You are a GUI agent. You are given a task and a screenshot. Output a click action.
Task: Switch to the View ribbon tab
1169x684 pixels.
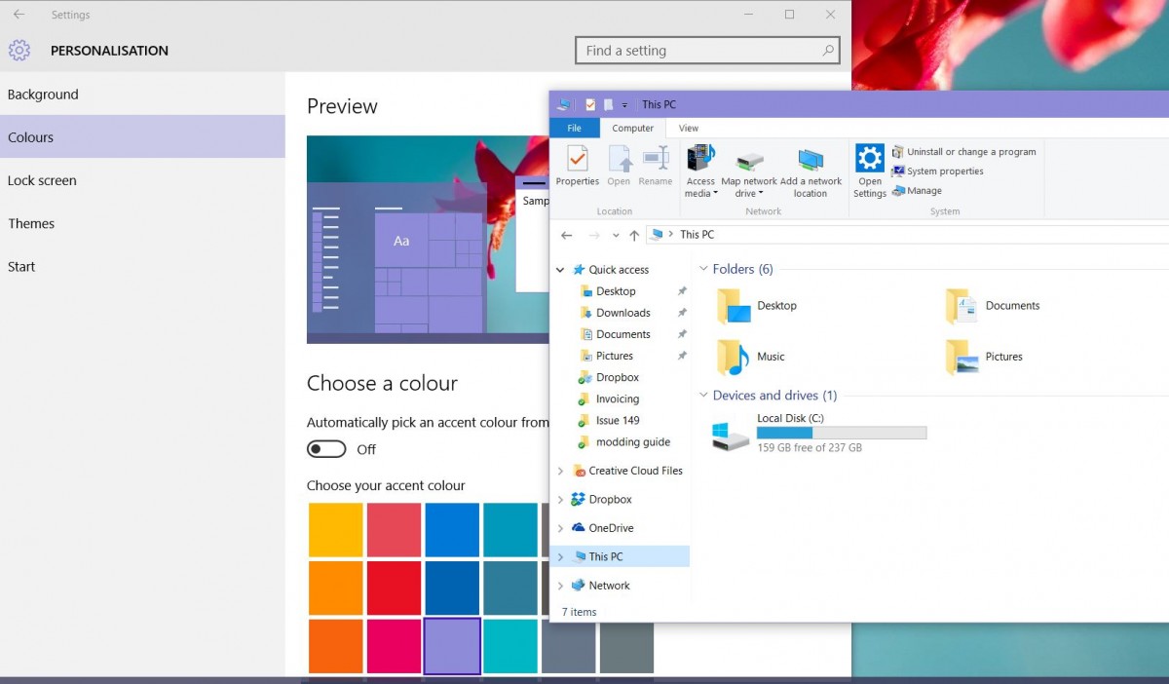pyautogui.click(x=689, y=129)
